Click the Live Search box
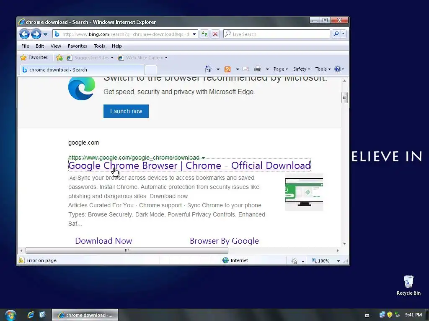 277,34
